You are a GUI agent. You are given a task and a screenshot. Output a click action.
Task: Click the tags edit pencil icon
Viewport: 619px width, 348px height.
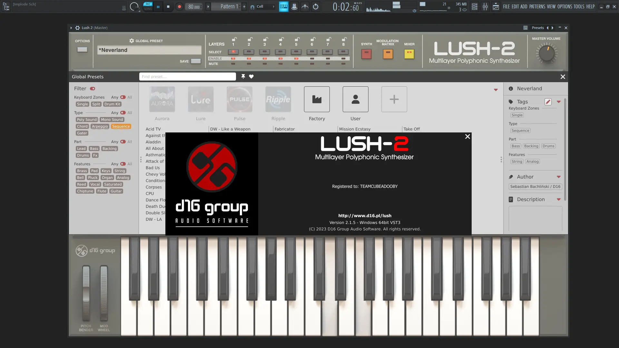click(x=548, y=102)
